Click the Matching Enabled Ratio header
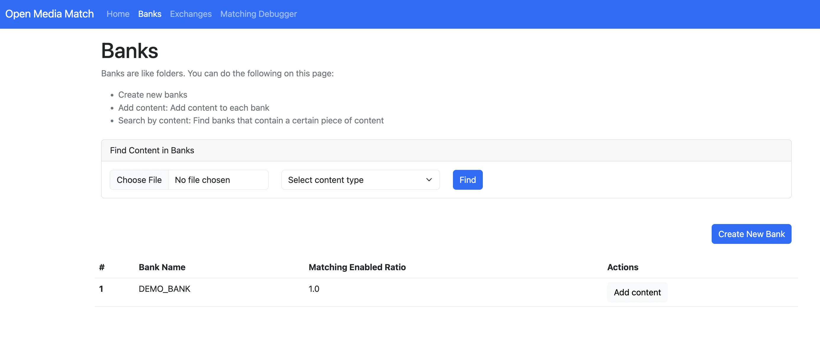This screenshot has height=351, width=820. pyautogui.click(x=357, y=267)
